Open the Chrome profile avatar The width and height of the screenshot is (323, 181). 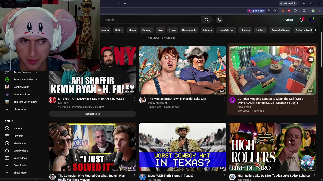click(313, 11)
